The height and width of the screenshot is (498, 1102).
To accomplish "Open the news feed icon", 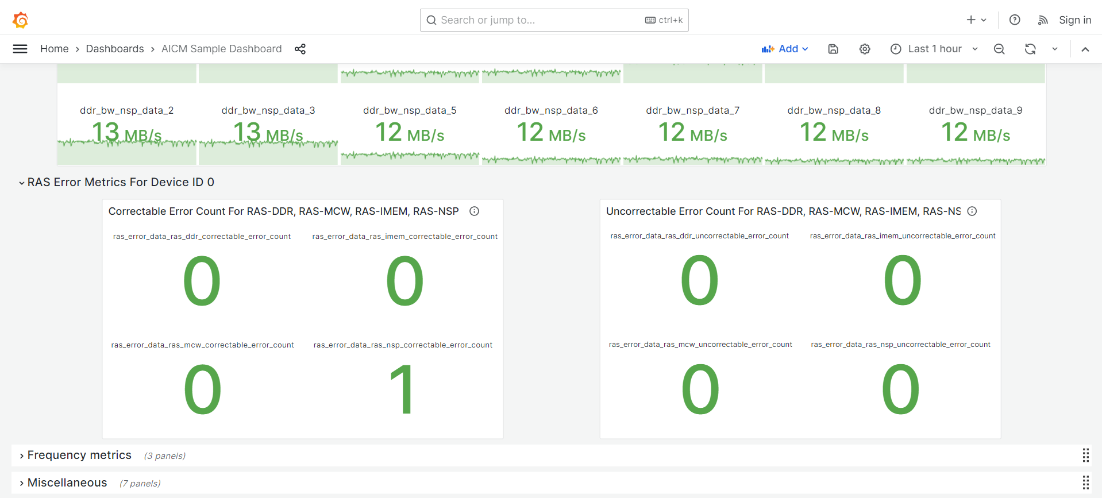I will (1043, 20).
